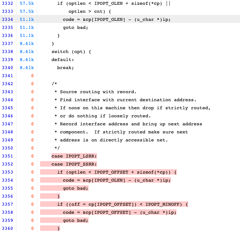Click the IPOPT_MINOFF condition line
This screenshot has width=240, height=232.
point(122,204)
